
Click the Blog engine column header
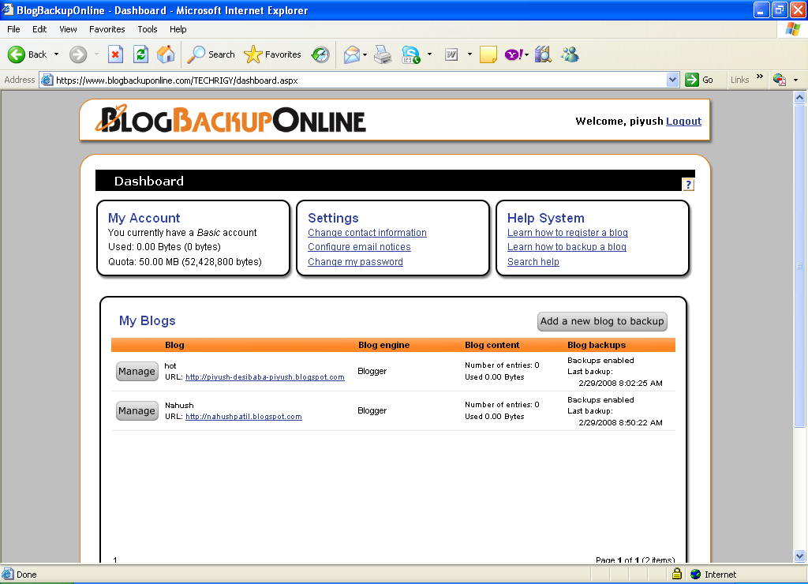pos(384,345)
